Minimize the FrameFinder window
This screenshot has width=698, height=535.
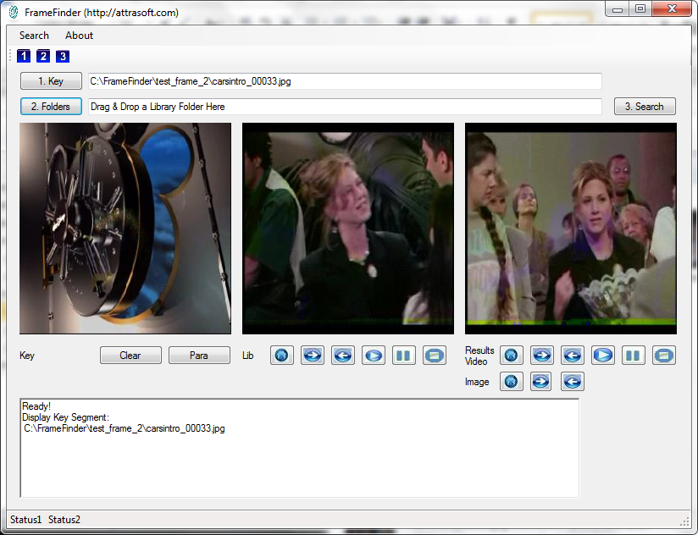[x=617, y=9]
